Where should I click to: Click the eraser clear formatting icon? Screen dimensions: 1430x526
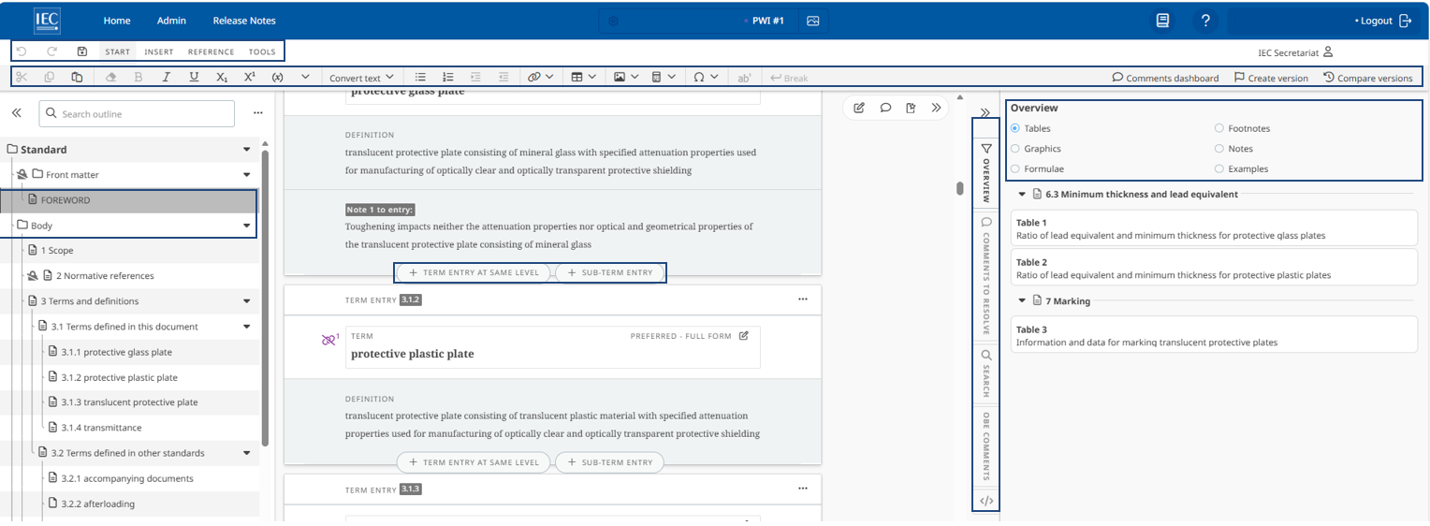tap(110, 78)
